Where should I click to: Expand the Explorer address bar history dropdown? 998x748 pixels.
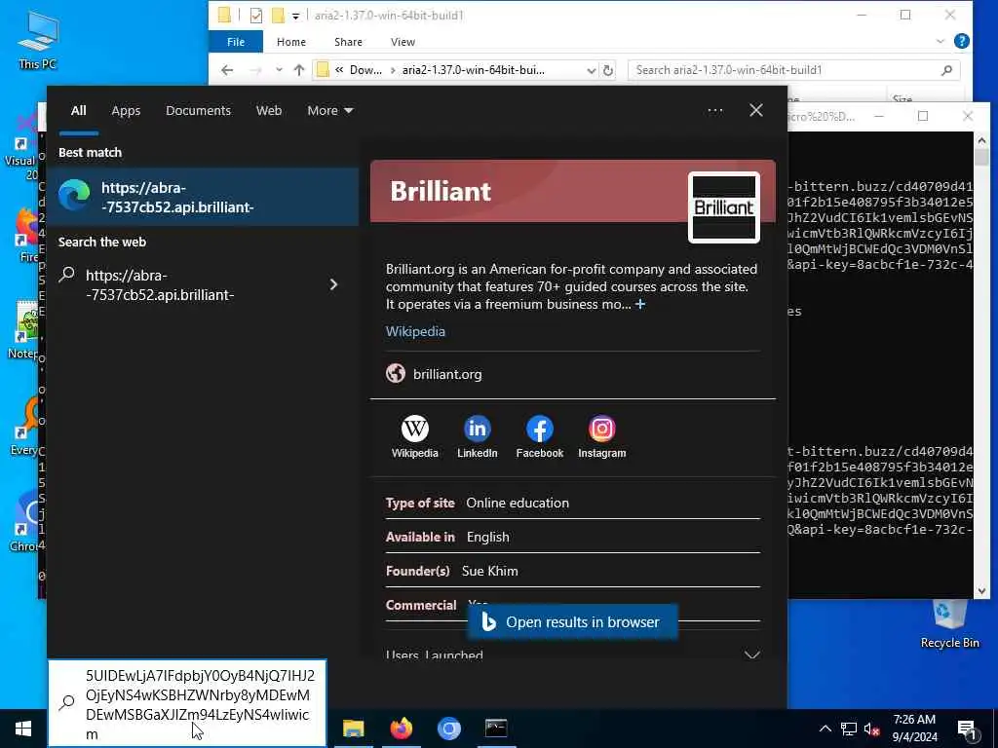pos(592,70)
